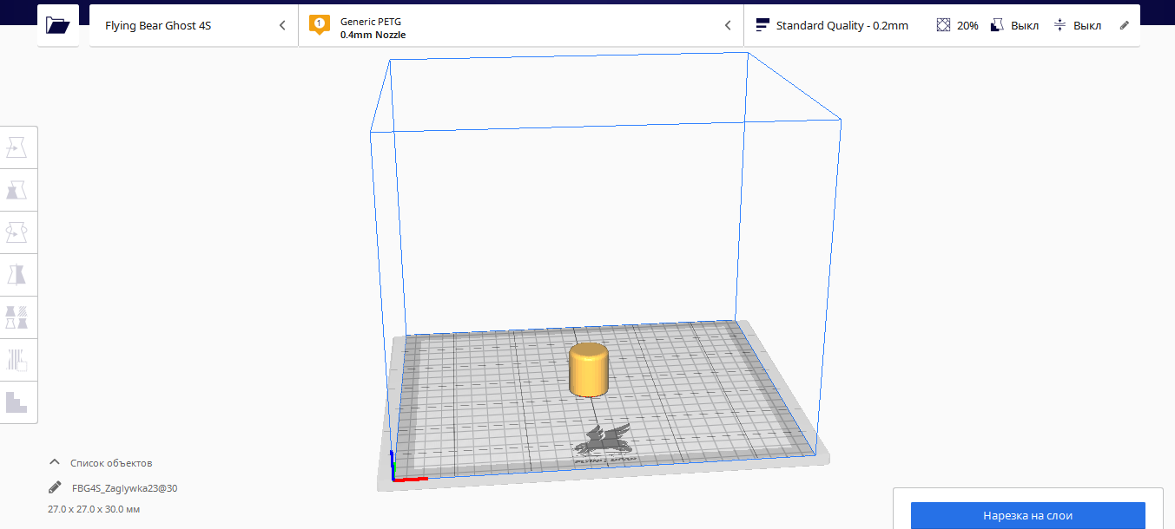Image resolution: width=1175 pixels, height=529 pixels.
Task: Click the infill density icon
Action: coord(943,25)
